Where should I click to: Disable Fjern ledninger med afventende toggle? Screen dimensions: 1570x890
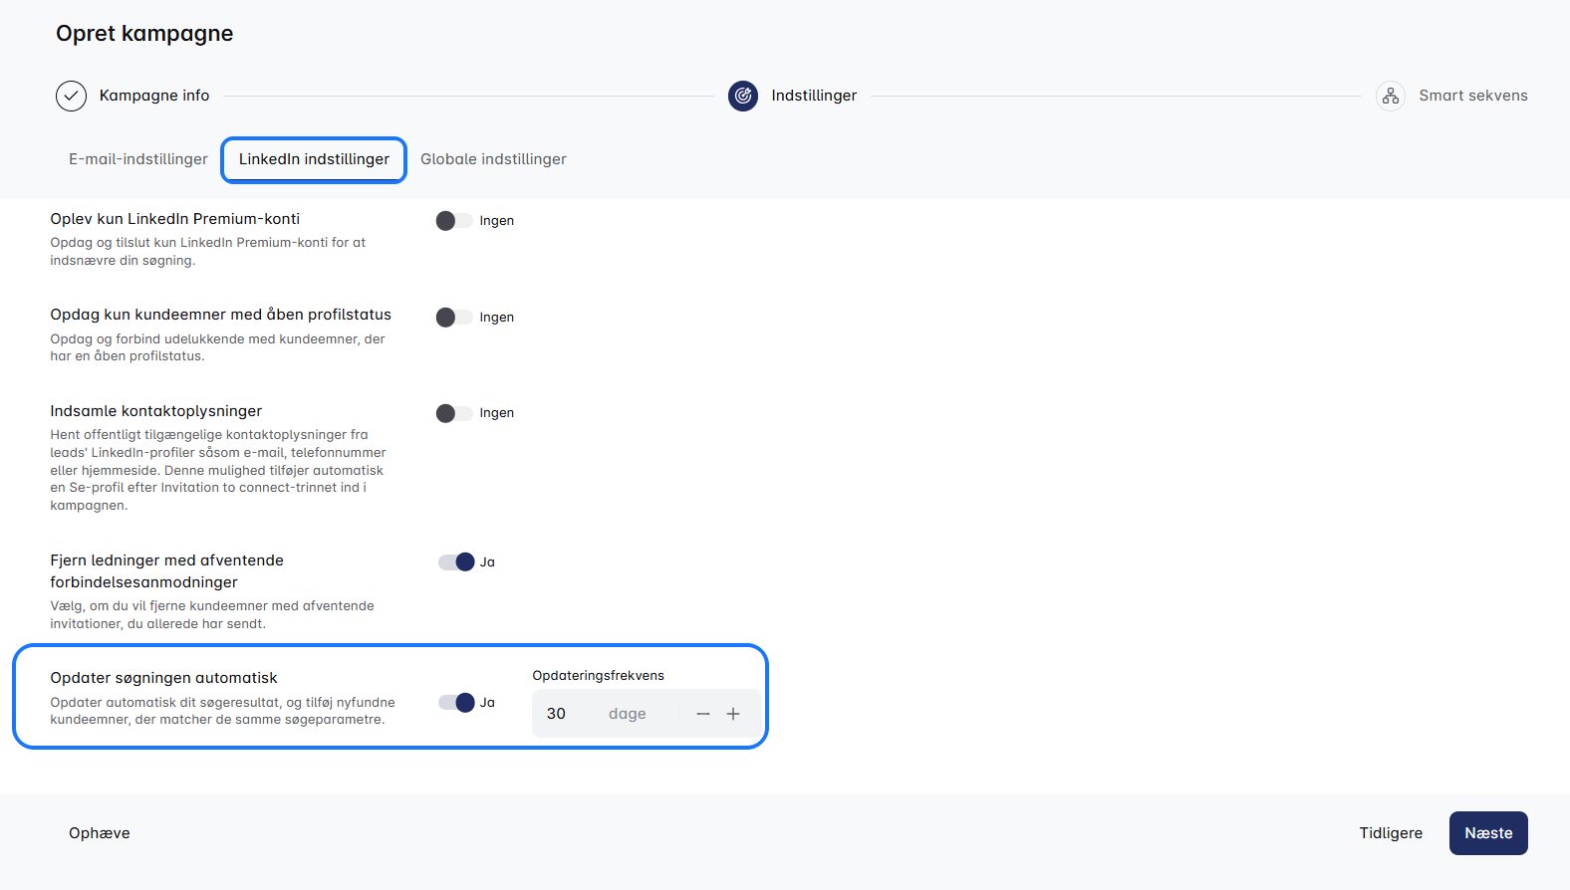456,562
